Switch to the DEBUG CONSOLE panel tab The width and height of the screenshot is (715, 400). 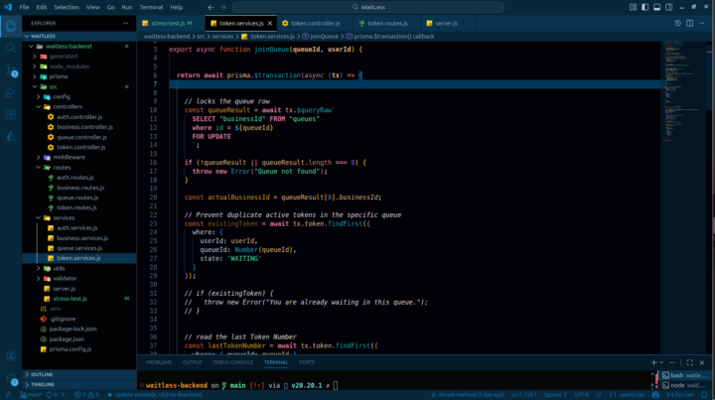[x=233, y=362]
